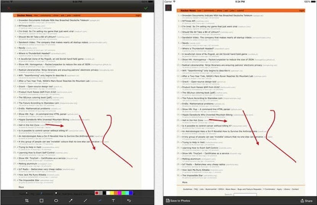Pick the magenta color swatch
Image resolution: width=317 pixels, height=205 pixels.
pos(120,193)
